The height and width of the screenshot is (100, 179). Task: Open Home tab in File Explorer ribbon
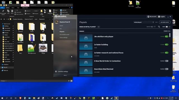tap(8, 8)
